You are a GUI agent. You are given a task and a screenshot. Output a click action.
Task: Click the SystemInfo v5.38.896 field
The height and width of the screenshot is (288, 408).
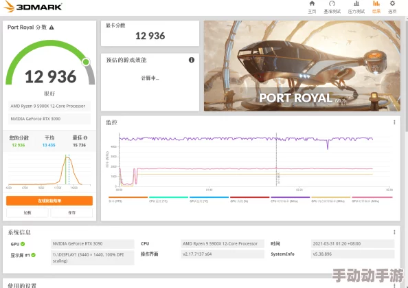(352, 254)
